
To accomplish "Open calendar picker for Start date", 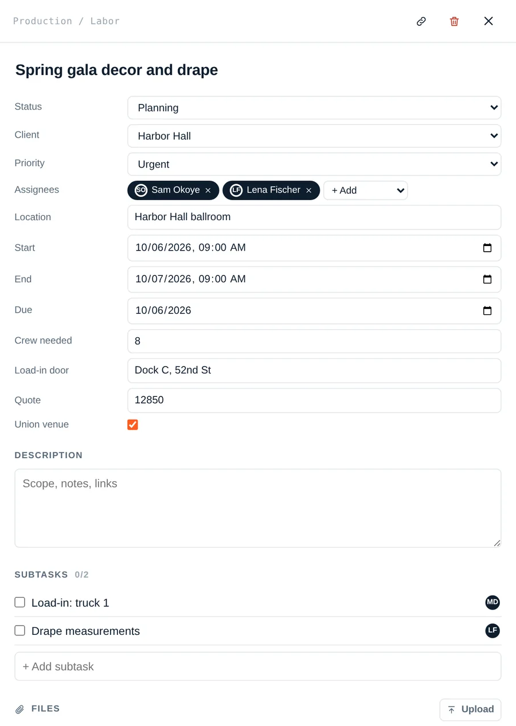I will click(487, 248).
